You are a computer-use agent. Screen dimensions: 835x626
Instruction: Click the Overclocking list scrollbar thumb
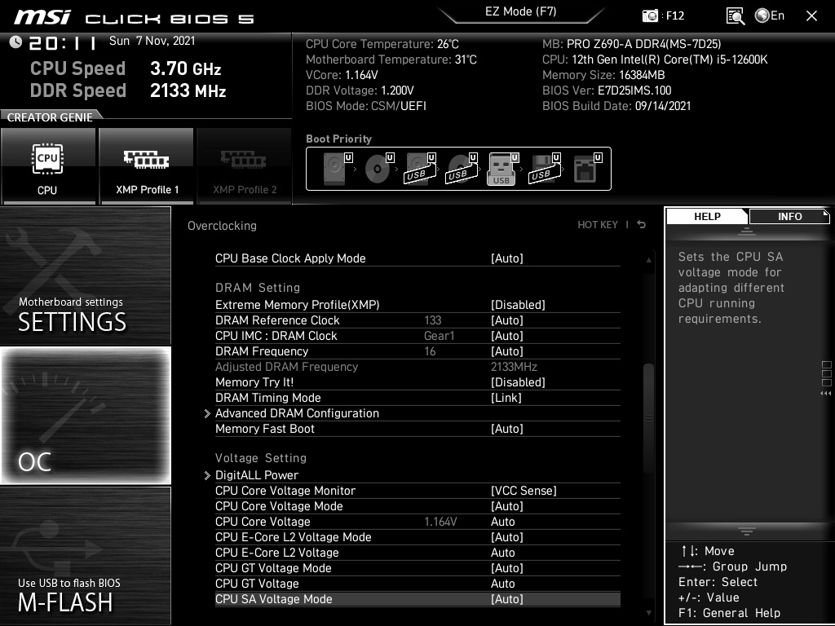tap(648, 418)
